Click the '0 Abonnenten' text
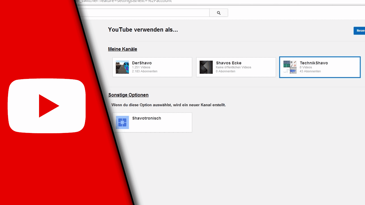 click(226, 71)
